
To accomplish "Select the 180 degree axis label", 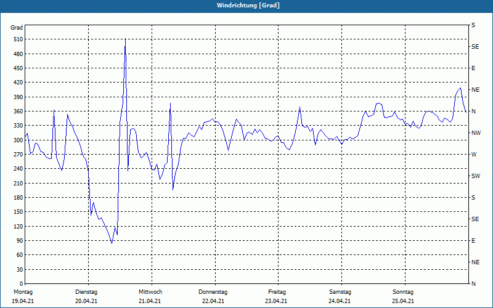I will coord(18,198).
